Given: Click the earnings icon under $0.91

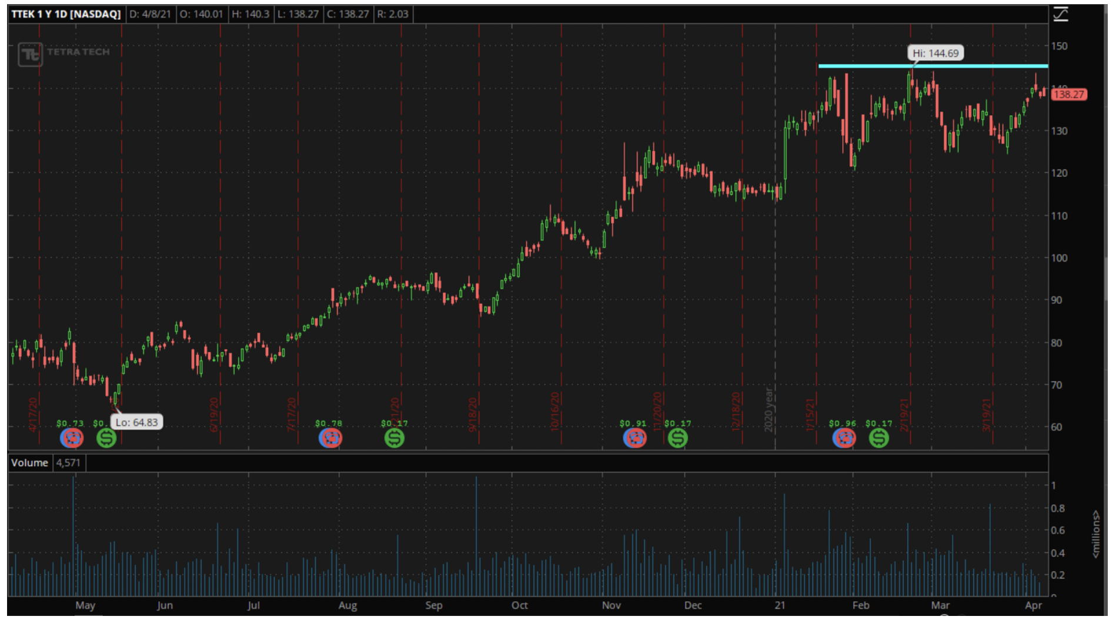Looking at the screenshot, I should point(635,438).
